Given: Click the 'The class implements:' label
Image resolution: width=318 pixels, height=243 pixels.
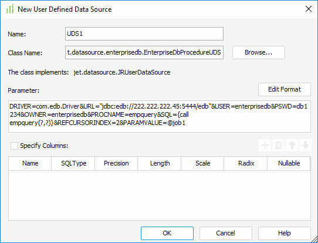Looking at the screenshot, I should (x=38, y=72).
